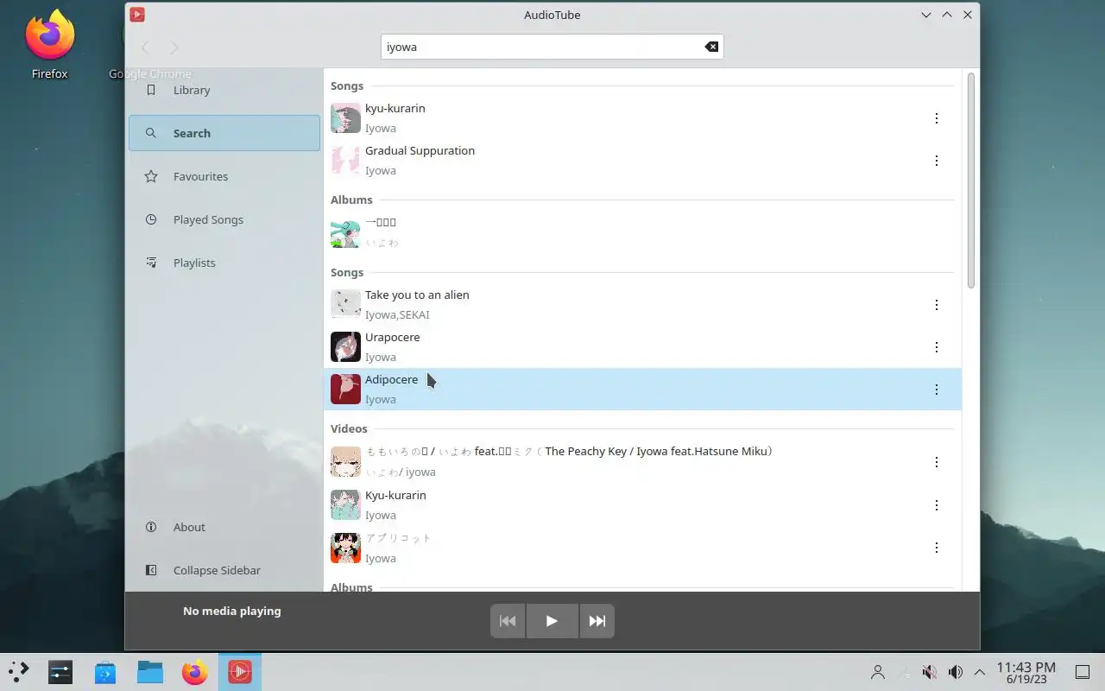Click the muted microphone tray icon
The image size is (1105, 691).
coord(930,672)
